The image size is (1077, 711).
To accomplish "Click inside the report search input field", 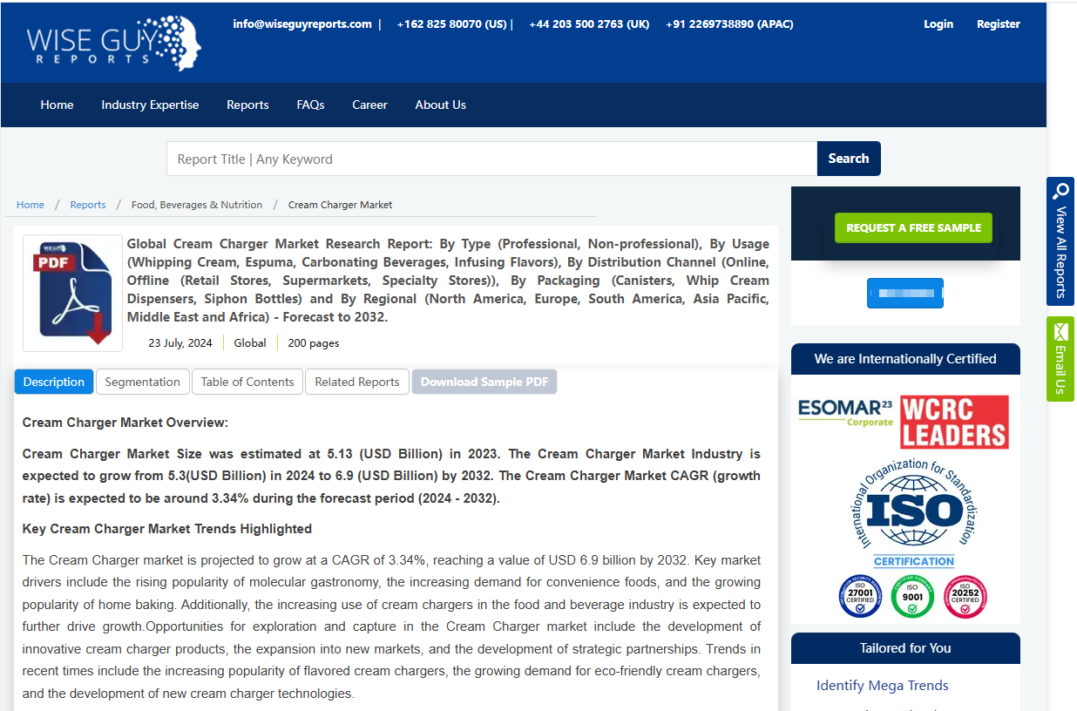I will click(x=488, y=159).
